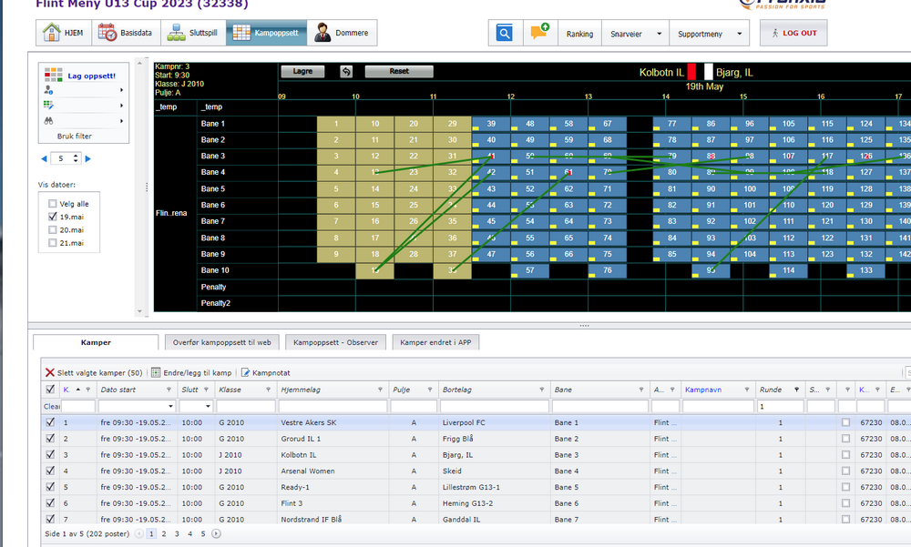Click the Lag oppsett grid icon

(x=53, y=75)
